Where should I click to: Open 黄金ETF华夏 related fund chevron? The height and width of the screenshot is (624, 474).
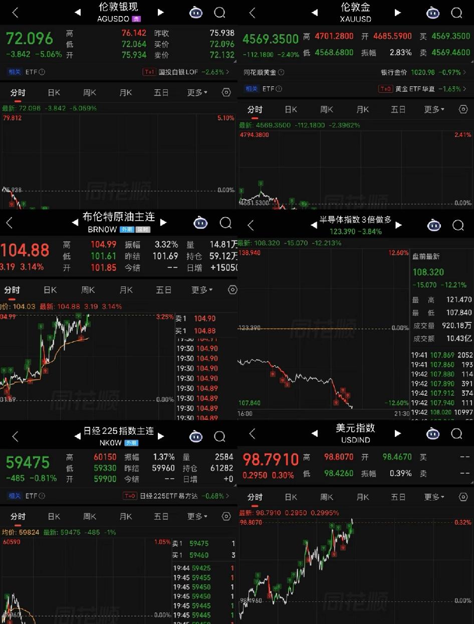(464, 89)
